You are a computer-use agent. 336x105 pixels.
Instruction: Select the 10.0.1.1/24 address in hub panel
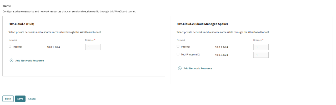point(53,47)
